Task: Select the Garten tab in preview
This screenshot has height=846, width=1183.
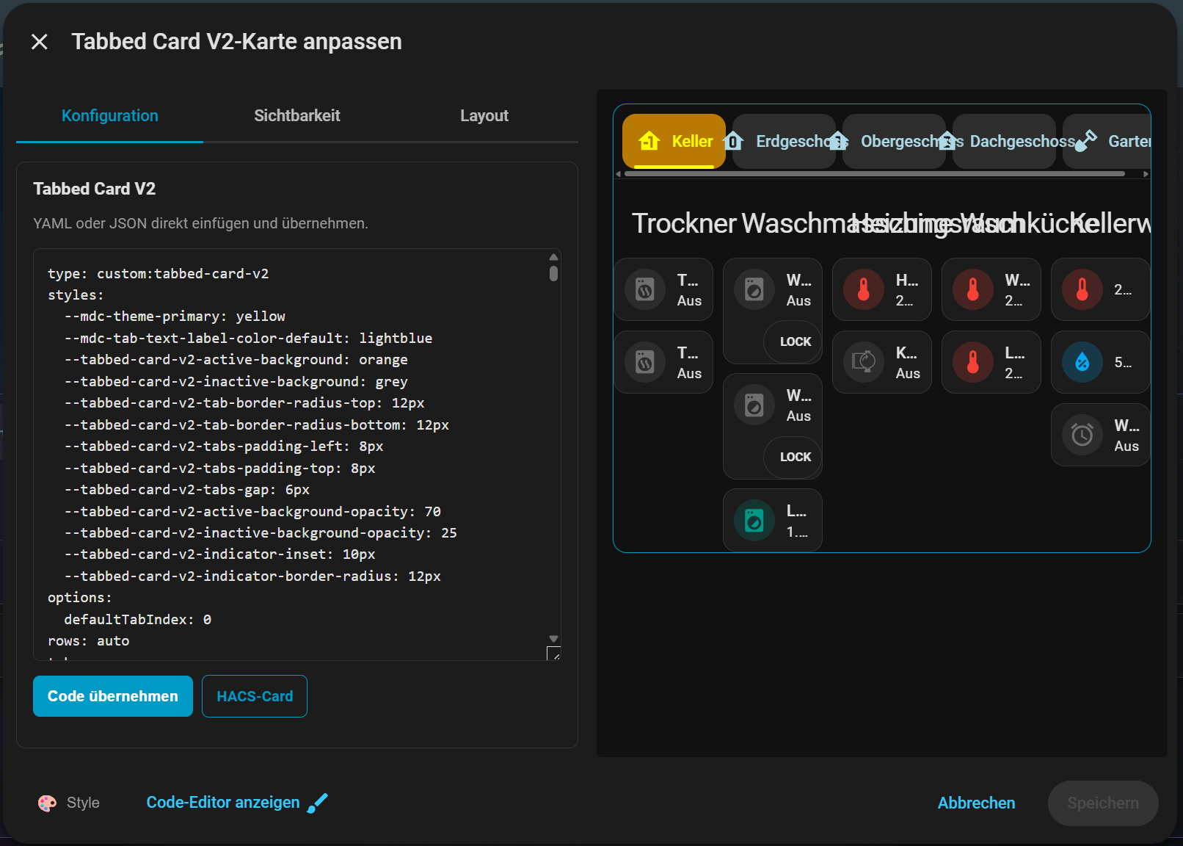Action: [x=1107, y=141]
